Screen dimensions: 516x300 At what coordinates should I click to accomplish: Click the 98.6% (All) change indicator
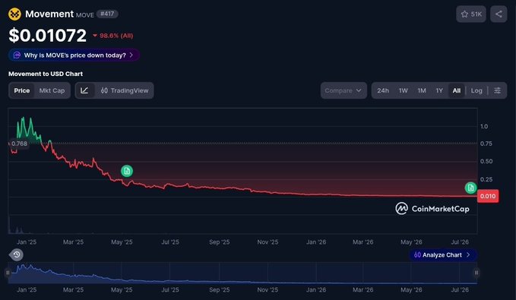tap(113, 36)
